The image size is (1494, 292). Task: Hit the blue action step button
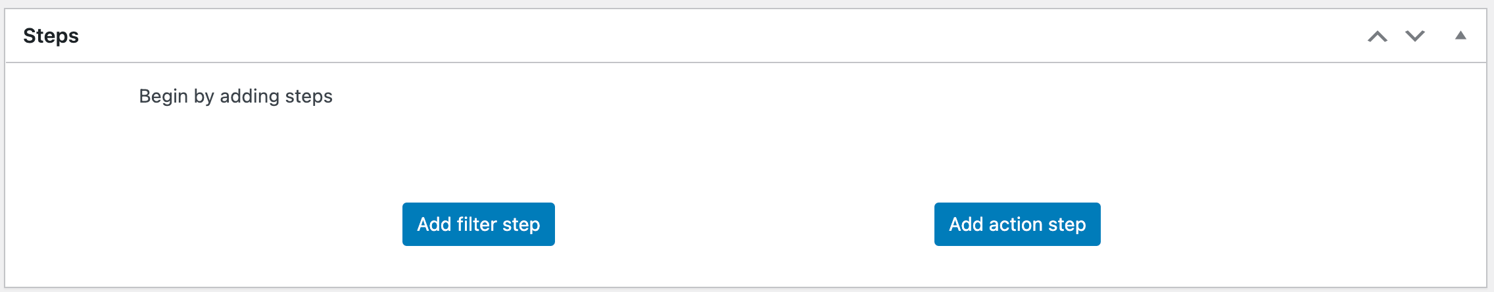[1017, 224]
